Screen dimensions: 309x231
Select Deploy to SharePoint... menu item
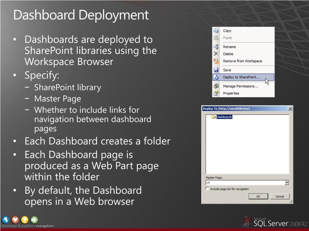[244, 77]
